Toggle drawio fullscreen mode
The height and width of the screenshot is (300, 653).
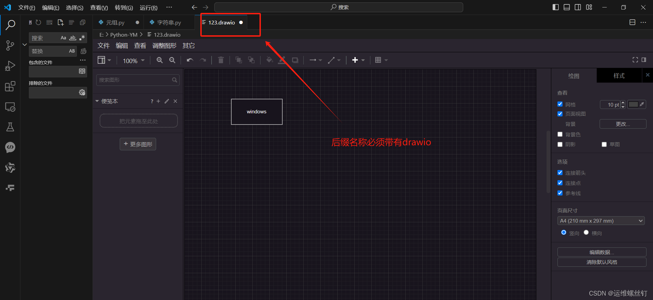(x=635, y=60)
